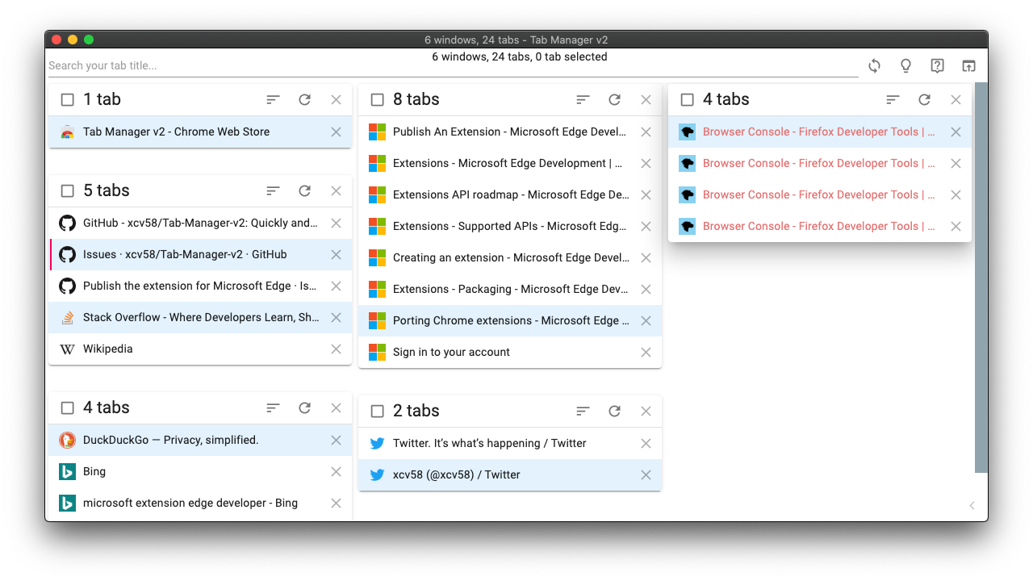1033x581 pixels.
Task: Close the xcv58 (@xcv58) Twitter tab
Action: tap(646, 475)
